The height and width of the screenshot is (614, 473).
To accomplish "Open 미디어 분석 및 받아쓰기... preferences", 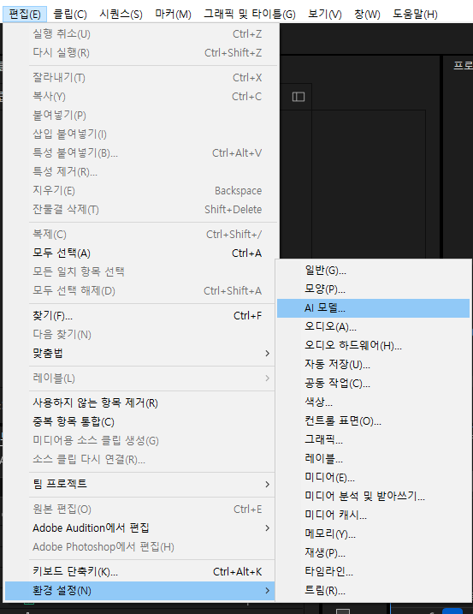I will (373, 496).
